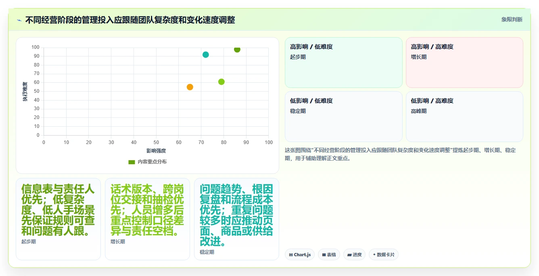The height and width of the screenshot is (276, 539).
Task: Select the orange data point on chart
Action: pyautogui.click(x=190, y=87)
